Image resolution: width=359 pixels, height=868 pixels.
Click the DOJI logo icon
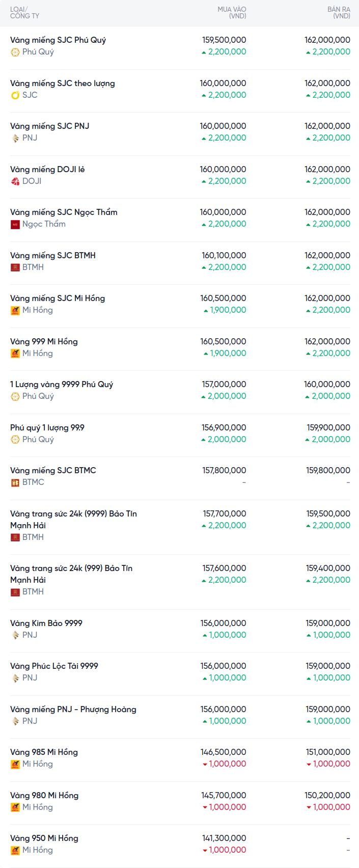click(15, 181)
